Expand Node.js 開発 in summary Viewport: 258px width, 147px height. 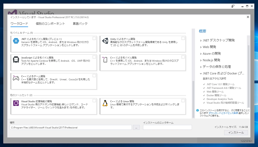pos(201,60)
